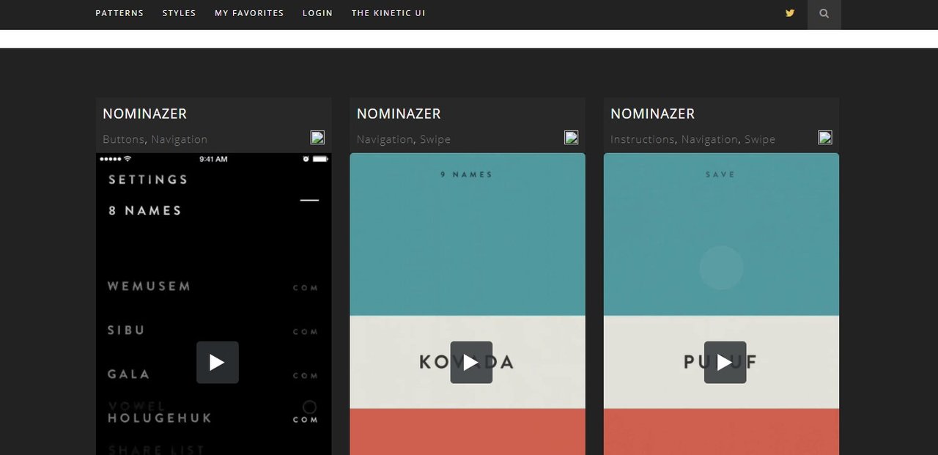Select the Swipe tag on the middle card
938x455 pixels.
[x=435, y=138]
